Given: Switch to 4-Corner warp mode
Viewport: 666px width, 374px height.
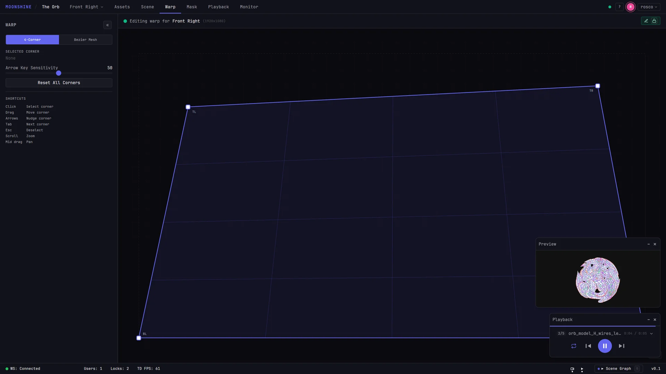Looking at the screenshot, I should click(x=32, y=40).
